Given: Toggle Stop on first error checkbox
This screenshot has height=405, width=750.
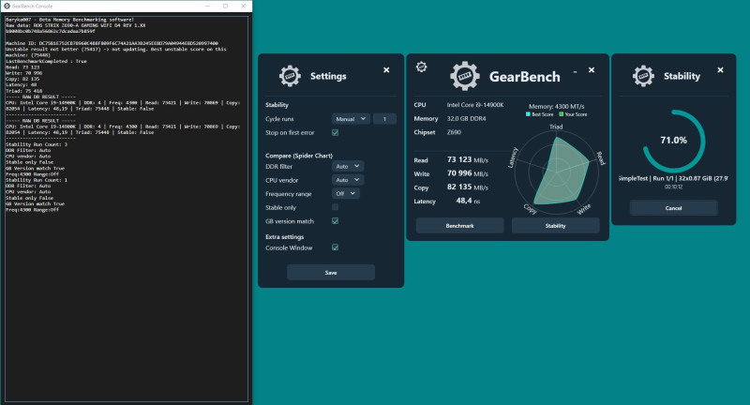Looking at the screenshot, I should [336, 132].
